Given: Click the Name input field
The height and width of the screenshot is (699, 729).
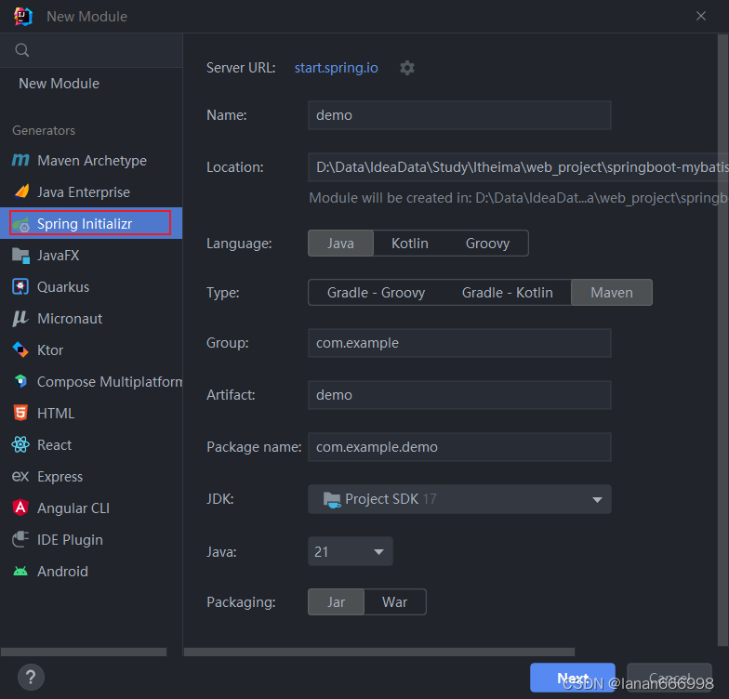Looking at the screenshot, I should [459, 115].
